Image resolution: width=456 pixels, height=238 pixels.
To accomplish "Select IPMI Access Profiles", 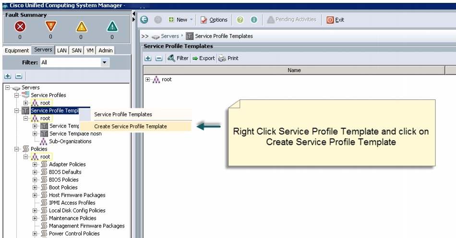I will point(72,203).
